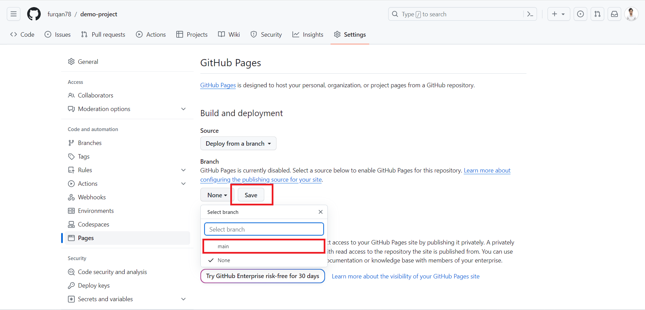
Task: Switch to the Code tab
Action: coord(22,34)
